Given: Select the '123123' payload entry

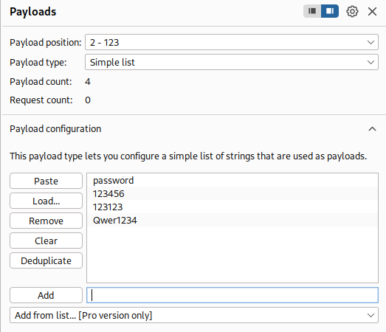Looking at the screenshot, I should (232, 207).
